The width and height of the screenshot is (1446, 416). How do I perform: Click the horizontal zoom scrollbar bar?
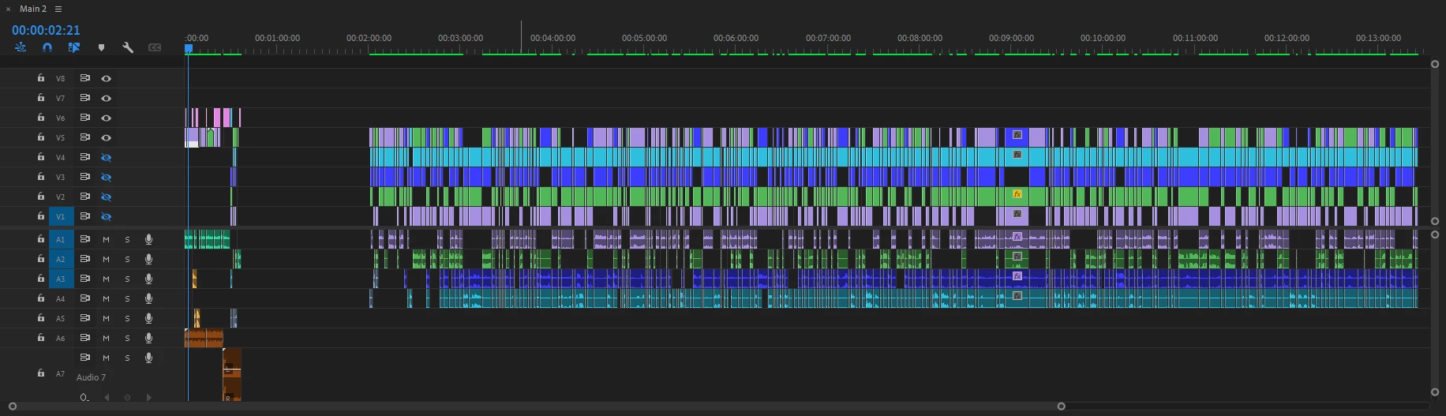click(537, 407)
